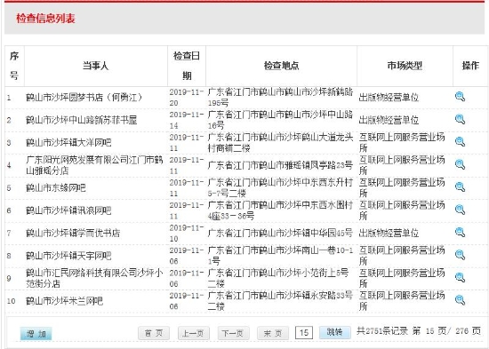Click the 检查信息列表 heading
Viewport: 489px width, 349px height.
(x=45, y=19)
